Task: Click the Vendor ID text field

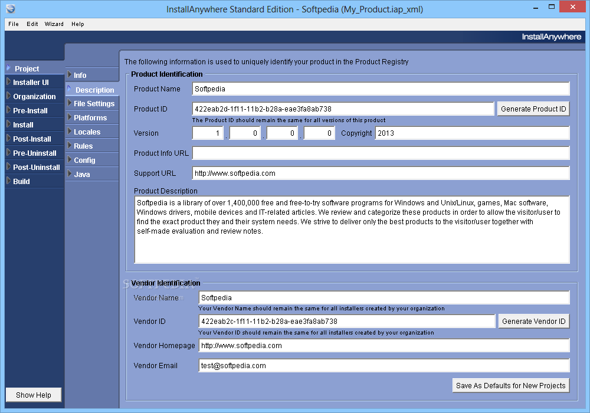Action: tap(347, 321)
